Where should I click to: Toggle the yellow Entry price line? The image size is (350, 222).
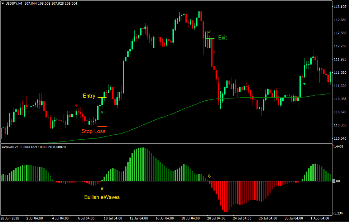tap(102, 97)
